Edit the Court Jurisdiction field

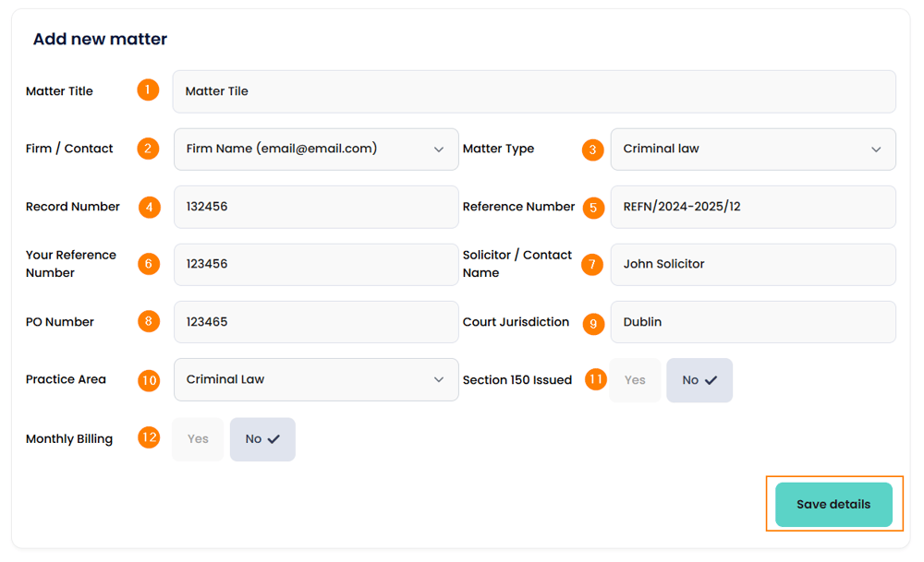(752, 322)
